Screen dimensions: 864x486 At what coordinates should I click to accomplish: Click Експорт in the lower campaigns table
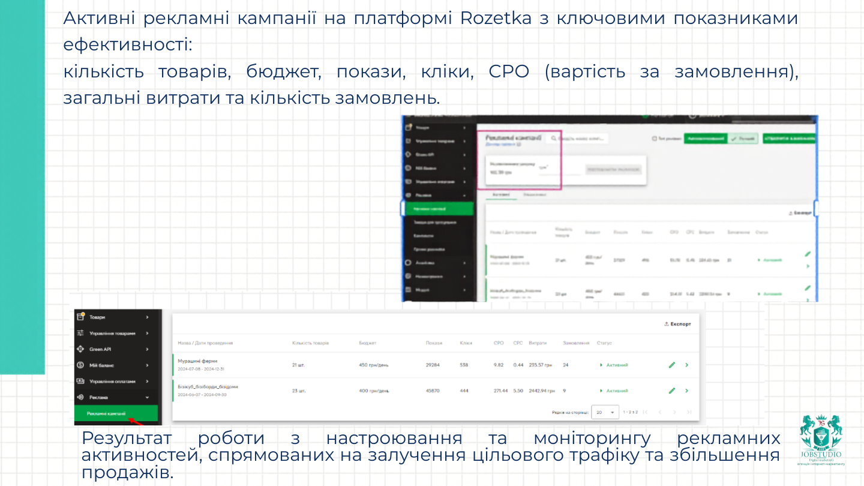pyautogui.click(x=677, y=324)
